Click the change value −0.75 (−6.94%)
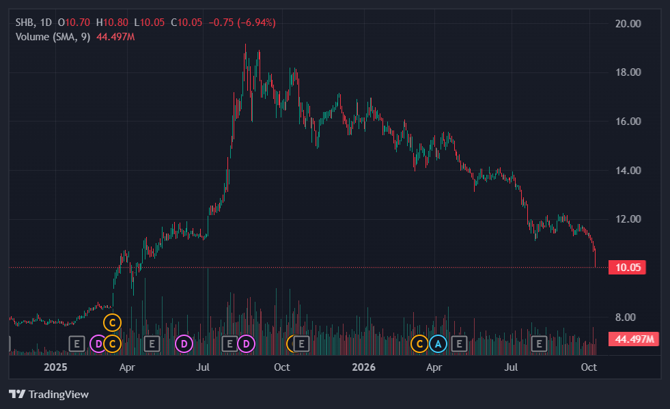This screenshot has width=670, height=409. 242,23
